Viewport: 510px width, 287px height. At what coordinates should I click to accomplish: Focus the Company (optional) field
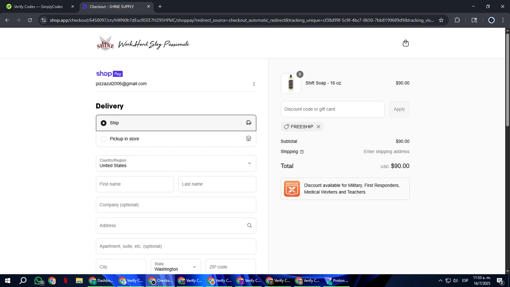click(176, 205)
